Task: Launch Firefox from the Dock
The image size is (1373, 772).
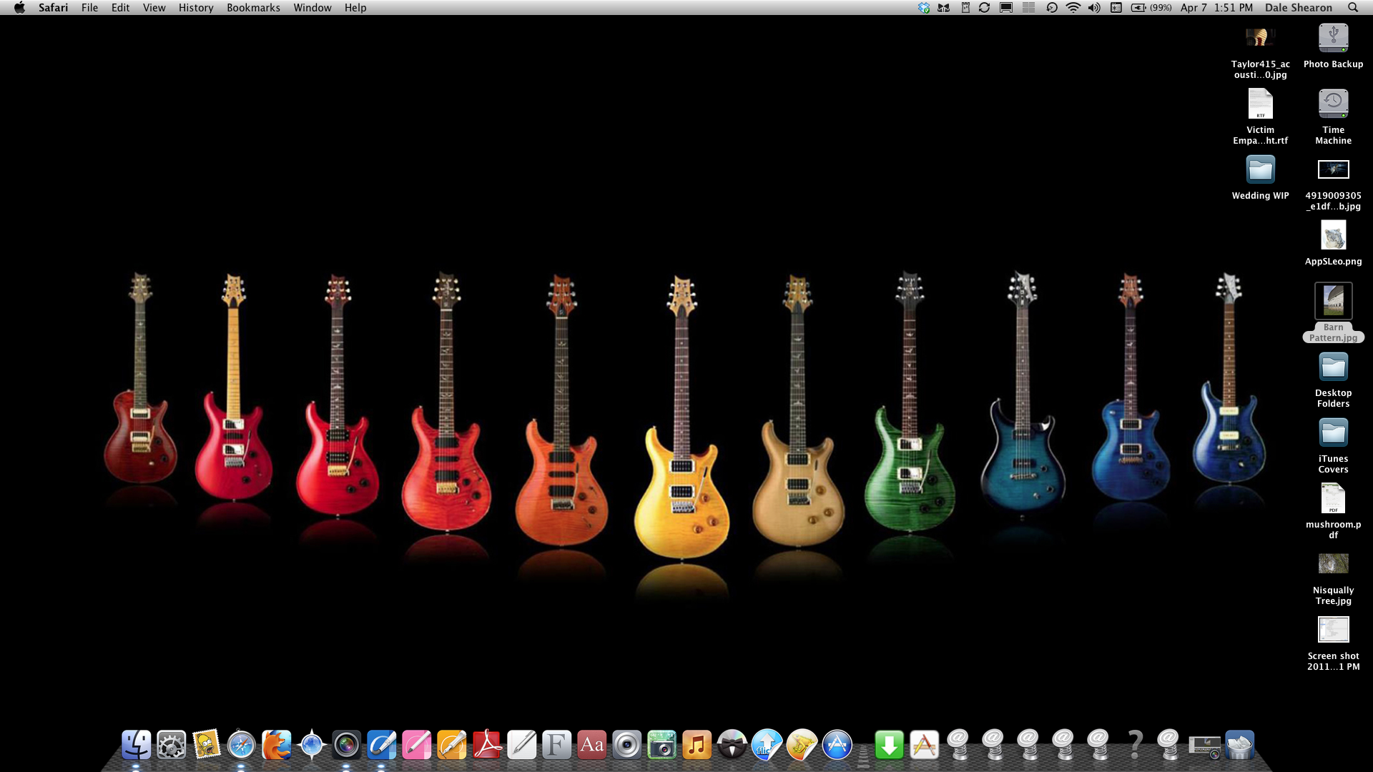Action: pos(276,745)
